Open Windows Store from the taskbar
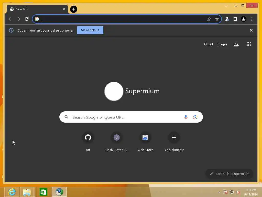This screenshot has height=197, width=262. (43, 192)
